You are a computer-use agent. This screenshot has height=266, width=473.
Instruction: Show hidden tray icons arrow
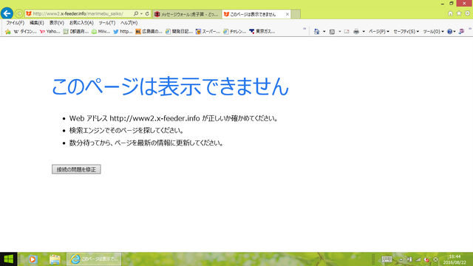click(x=401, y=259)
